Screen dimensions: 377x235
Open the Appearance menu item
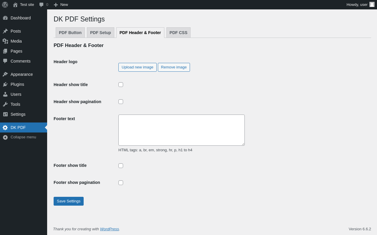[x=24, y=74]
